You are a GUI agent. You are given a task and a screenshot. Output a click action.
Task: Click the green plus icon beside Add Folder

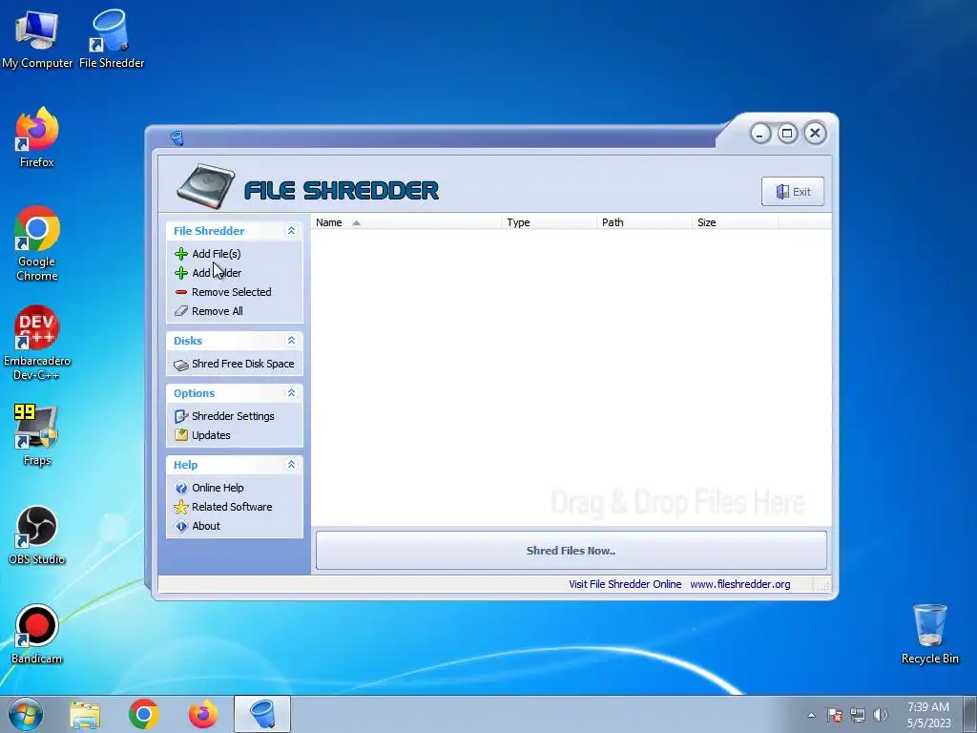(181, 273)
